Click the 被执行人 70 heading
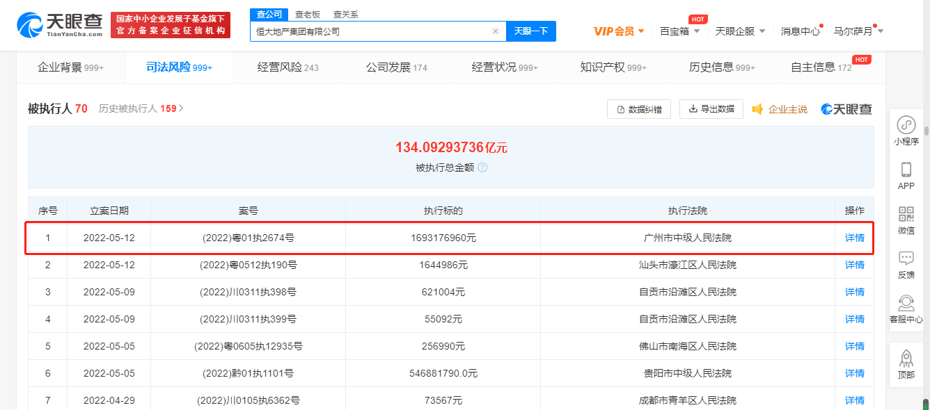 pyautogui.click(x=58, y=108)
